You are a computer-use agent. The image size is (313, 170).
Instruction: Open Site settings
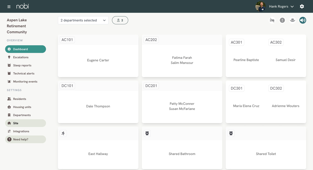[25, 123]
